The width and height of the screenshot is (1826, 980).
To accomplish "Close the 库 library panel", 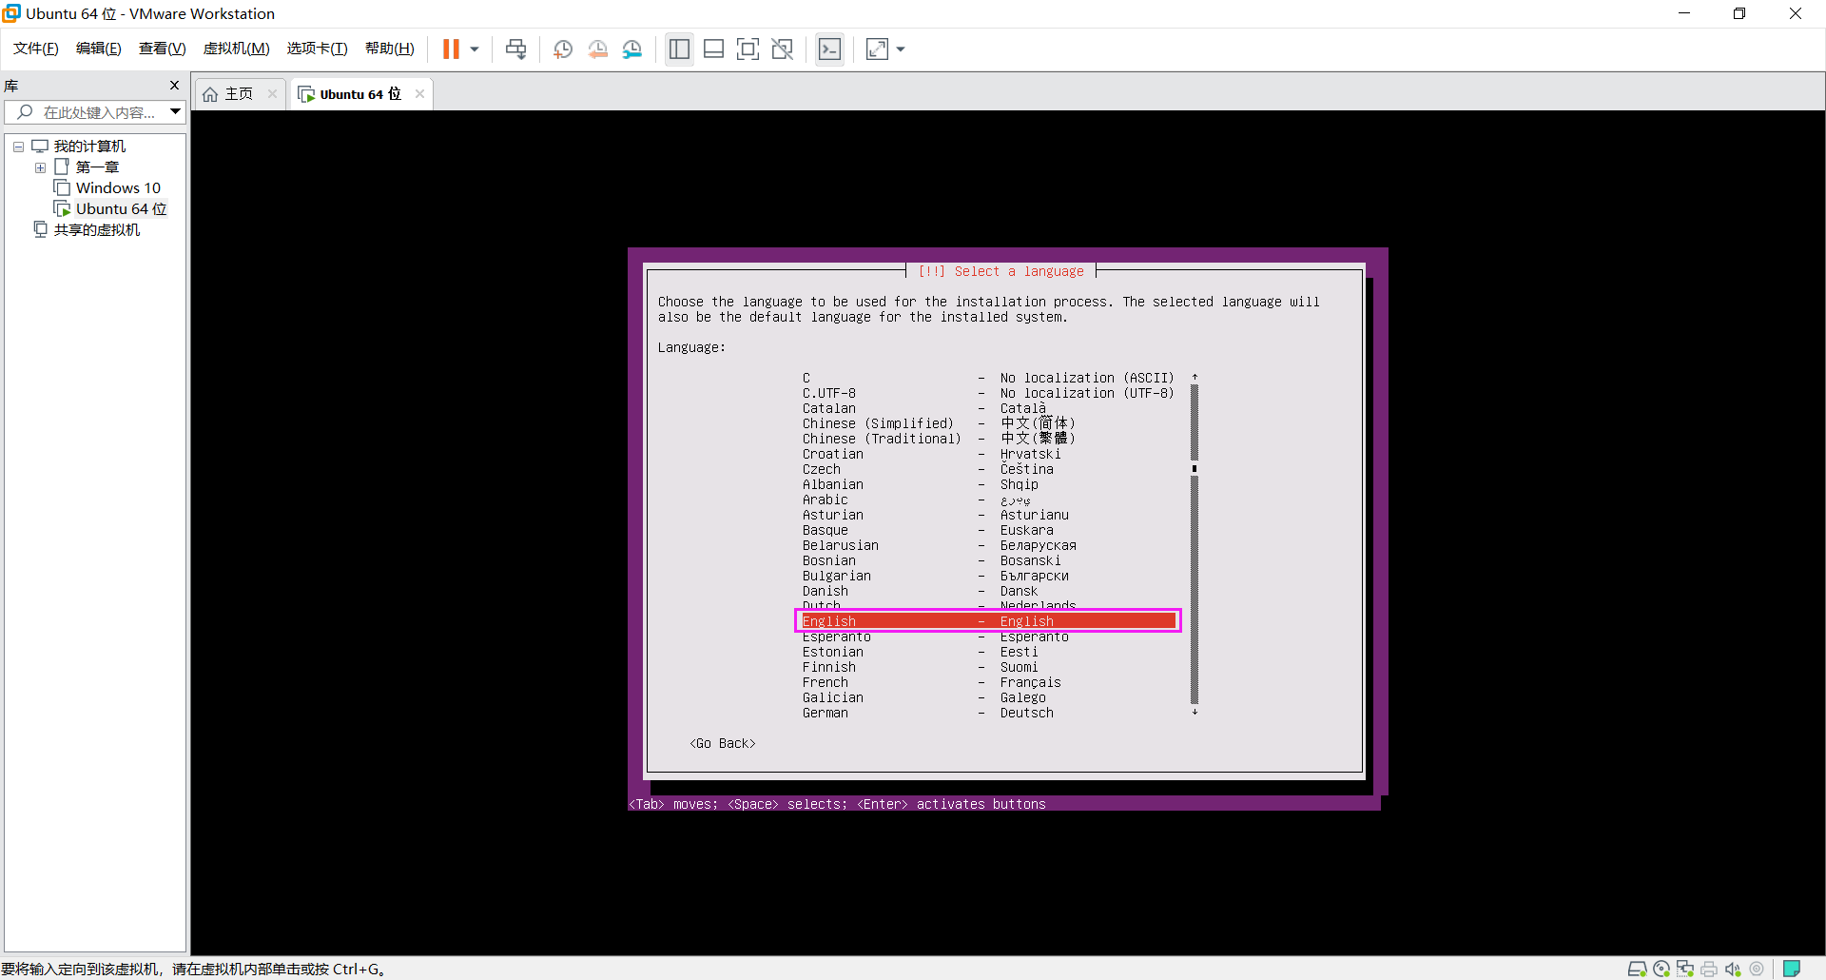I will click(x=174, y=86).
